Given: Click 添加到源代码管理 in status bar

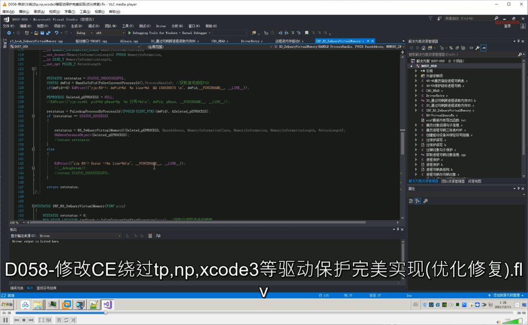Looking at the screenshot, I should point(506,296).
